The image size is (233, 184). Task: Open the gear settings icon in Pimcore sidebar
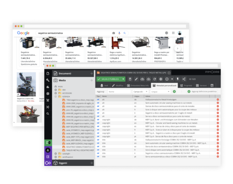[48, 93]
